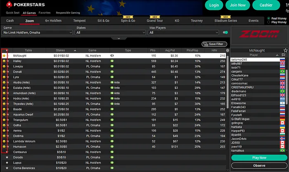Viewport: 289px width, 172px height.
Task: Click the green Ante icon on Aludra row
Action: [112, 82]
